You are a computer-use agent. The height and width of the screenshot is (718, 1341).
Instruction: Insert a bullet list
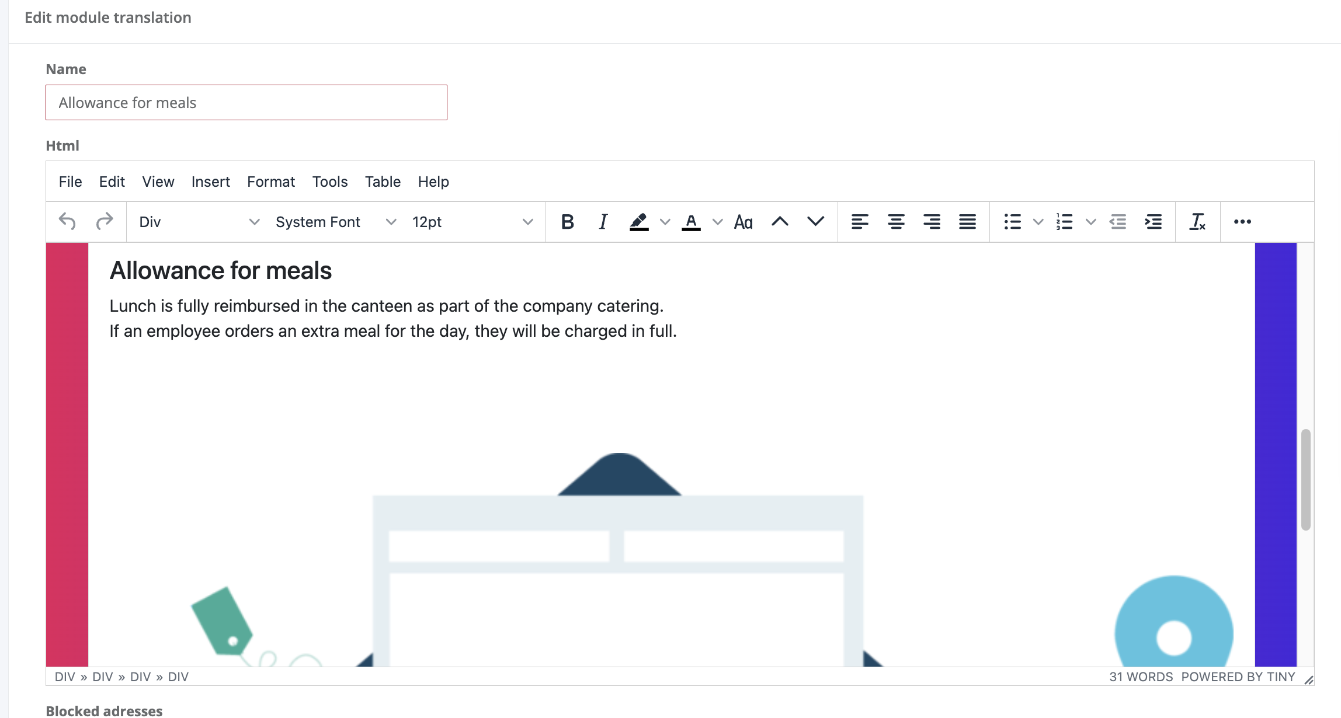(x=1012, y=222)
